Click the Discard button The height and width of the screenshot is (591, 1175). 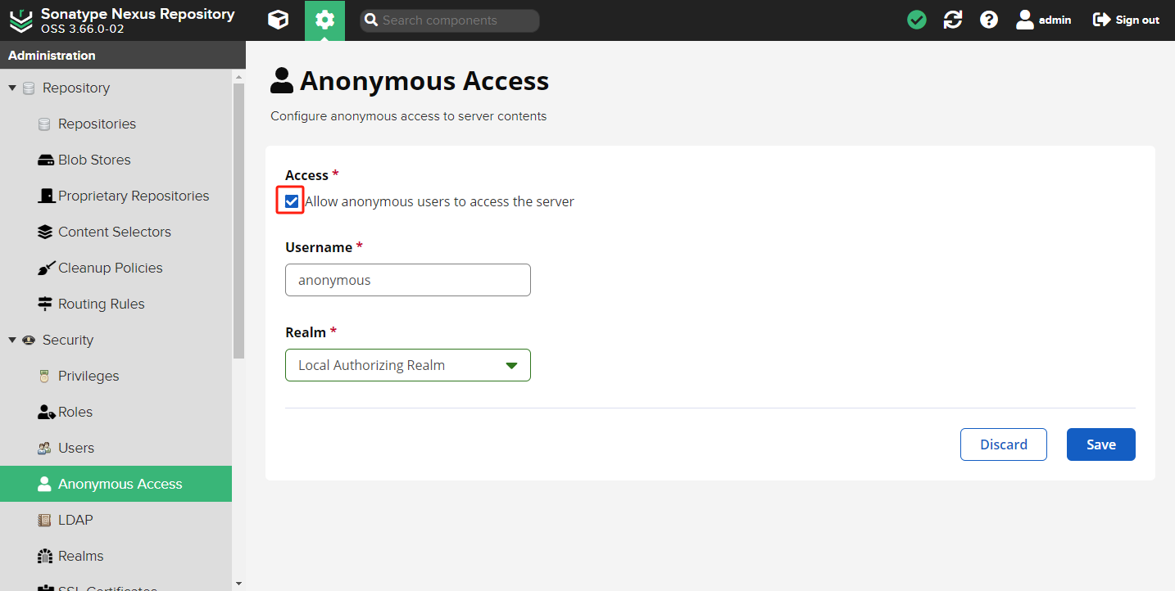pos(1003,444)
